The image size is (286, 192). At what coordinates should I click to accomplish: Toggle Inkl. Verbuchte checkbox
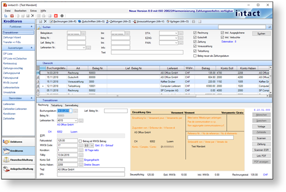point(222,37)
